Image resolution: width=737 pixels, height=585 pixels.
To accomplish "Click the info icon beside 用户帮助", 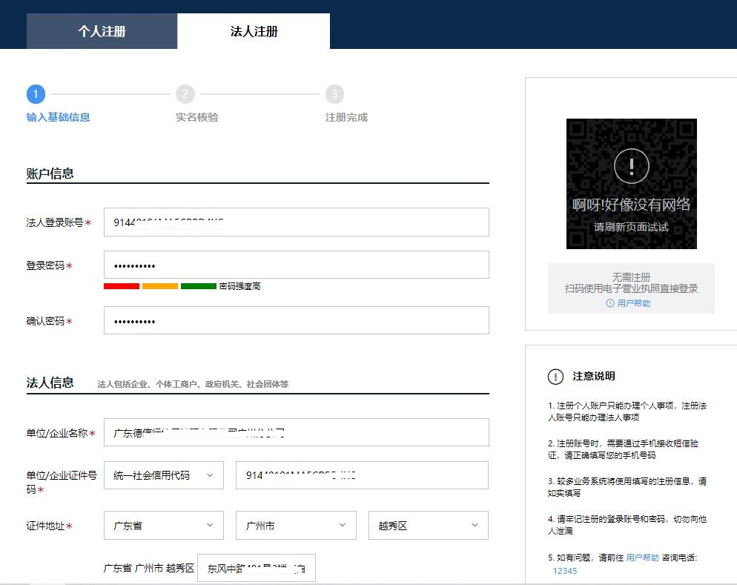I will 610,303.
